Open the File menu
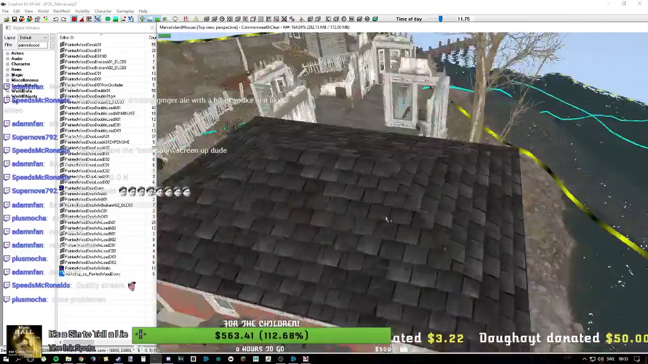This screenshot has height=364, width=648. (5, 11)
